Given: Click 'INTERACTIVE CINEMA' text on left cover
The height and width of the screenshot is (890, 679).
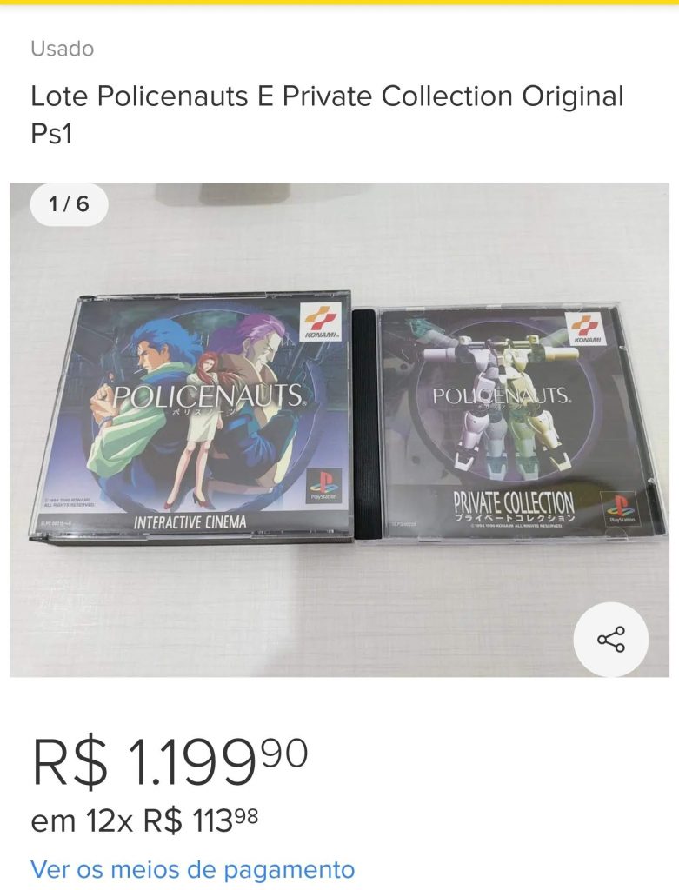Looking at the screenshot, I should tap(190, 521).
